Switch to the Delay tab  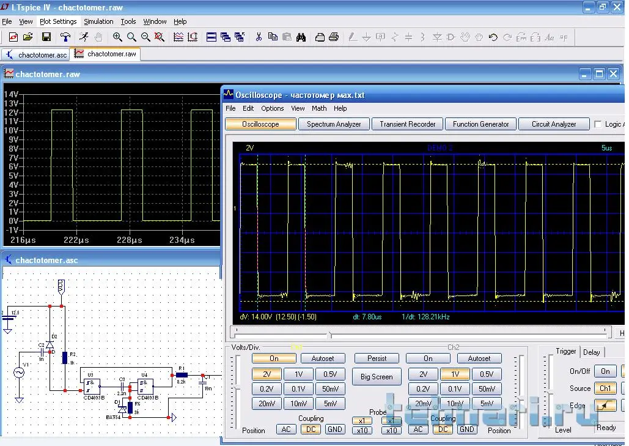[591, 352]
